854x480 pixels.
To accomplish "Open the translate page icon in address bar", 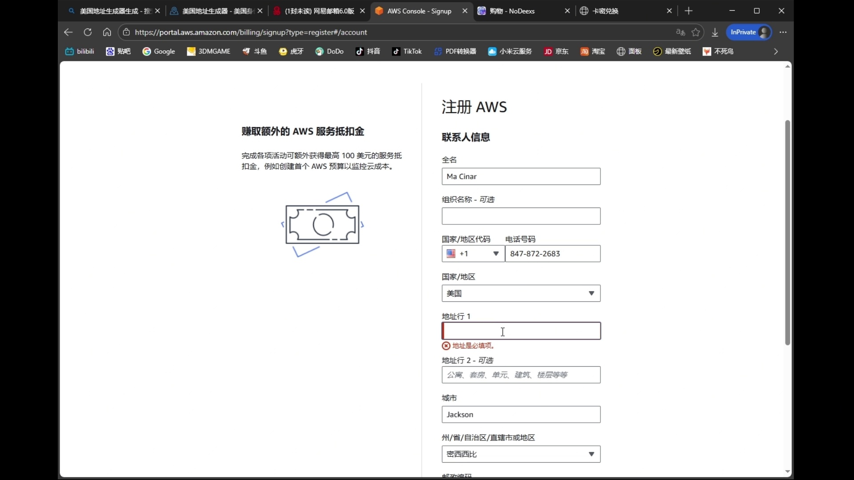I will coord(680,32).
